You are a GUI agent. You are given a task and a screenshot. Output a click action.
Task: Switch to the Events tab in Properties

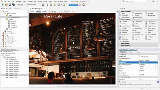coord(130,52)
